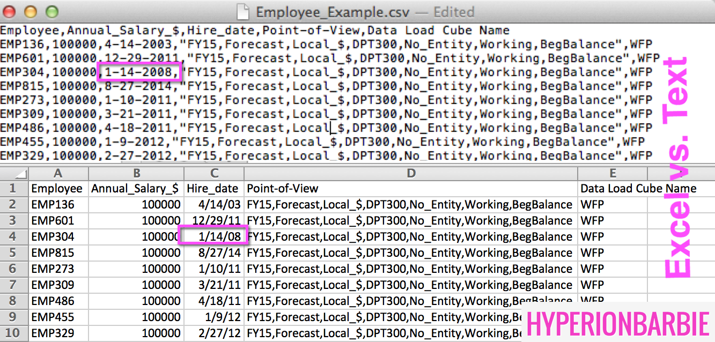715x342 pixels.
Task: Close the Employee_Example.csv window
Action: (x=11, y=11)
